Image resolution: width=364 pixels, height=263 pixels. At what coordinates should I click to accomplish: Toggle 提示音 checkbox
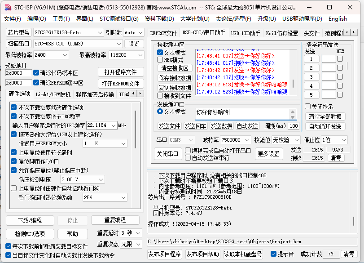273,254
